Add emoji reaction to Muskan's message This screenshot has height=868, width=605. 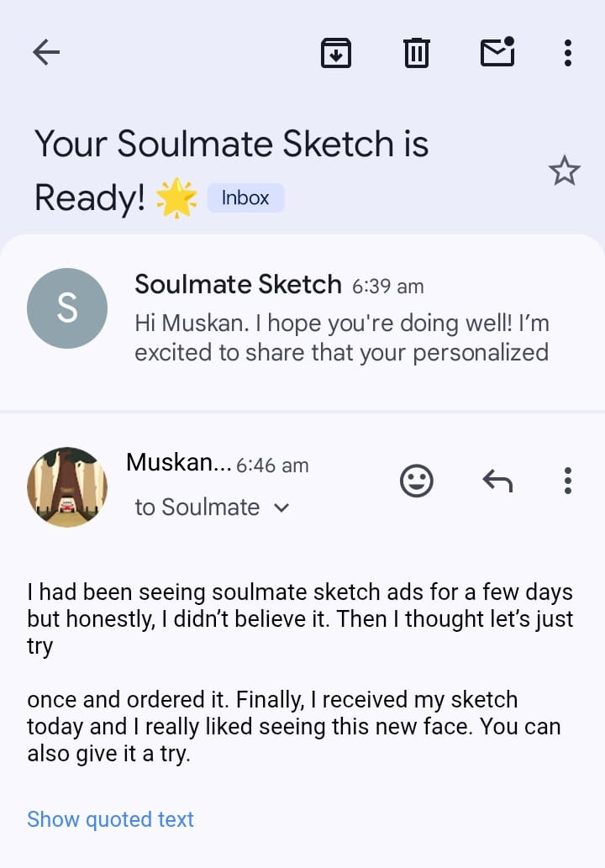(416, 481)
